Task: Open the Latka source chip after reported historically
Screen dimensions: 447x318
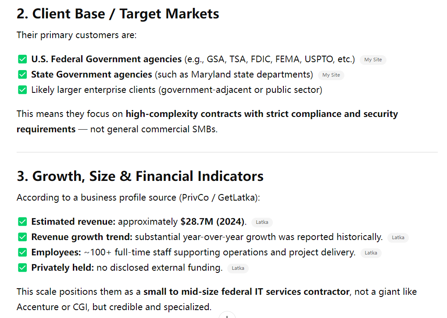Action: (x=398, y=237)
